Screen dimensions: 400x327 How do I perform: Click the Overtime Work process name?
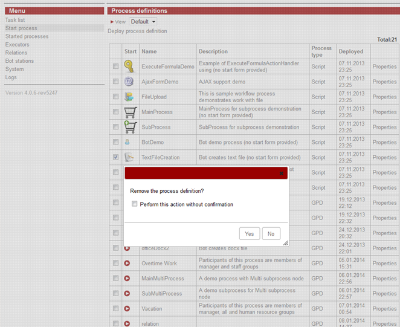(159, 264)
